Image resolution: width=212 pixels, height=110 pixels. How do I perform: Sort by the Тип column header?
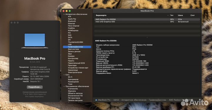pos(172,15)
